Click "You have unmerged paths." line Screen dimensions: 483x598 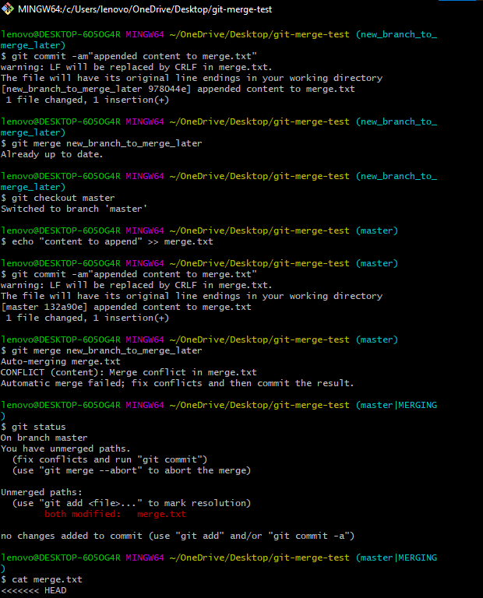[x=65, y=448]
